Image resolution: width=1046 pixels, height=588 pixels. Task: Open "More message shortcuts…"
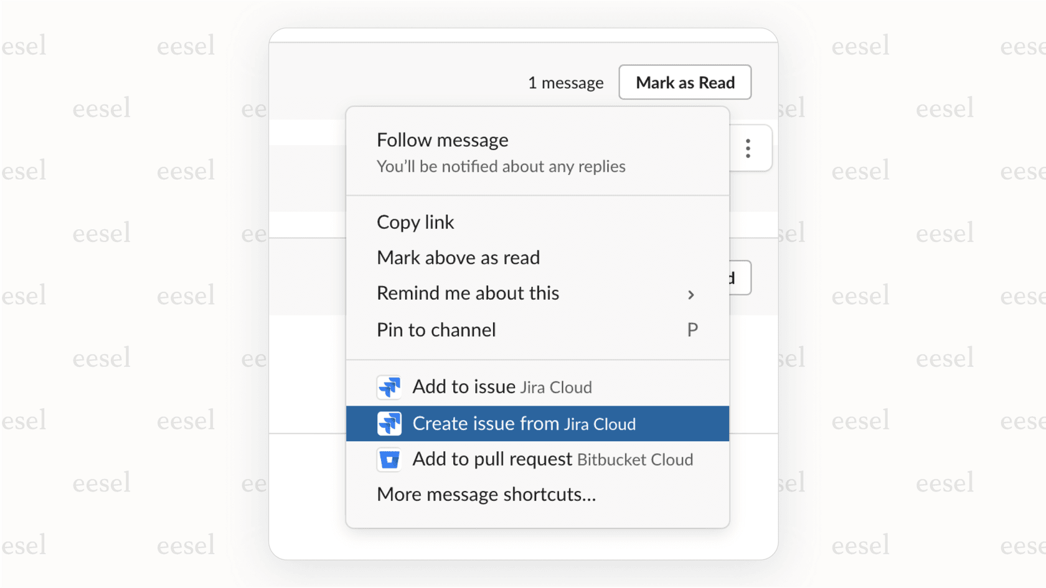point(486,495)
